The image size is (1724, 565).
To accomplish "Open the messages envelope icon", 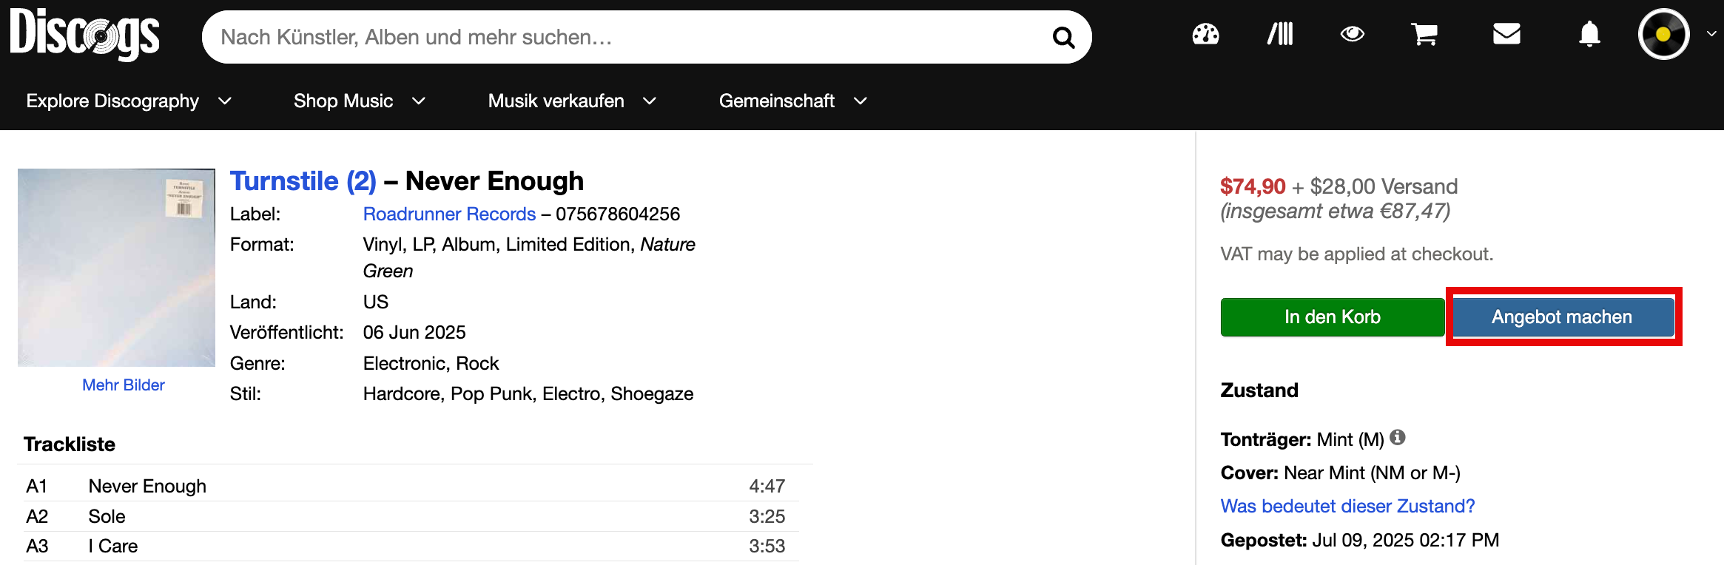I will click(1506, 34).
